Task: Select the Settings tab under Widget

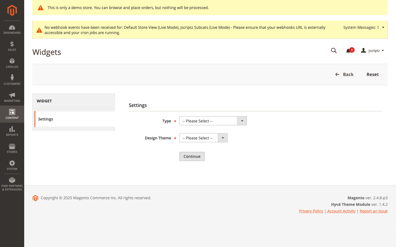Action: 45,119
